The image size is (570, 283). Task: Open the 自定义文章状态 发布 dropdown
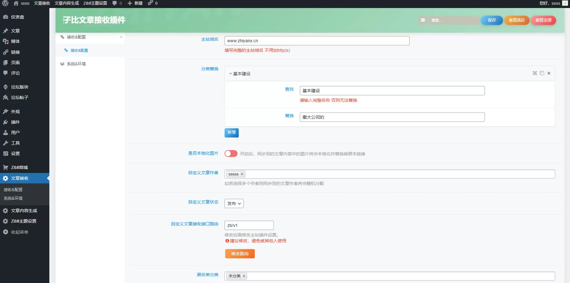[x=234, y=203]
